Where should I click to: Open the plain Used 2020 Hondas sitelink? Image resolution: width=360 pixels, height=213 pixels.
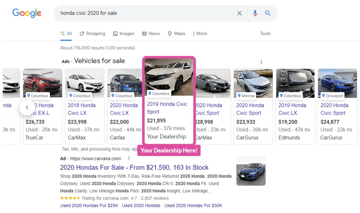141,206
